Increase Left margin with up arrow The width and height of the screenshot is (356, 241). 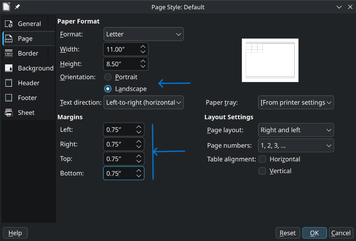pyautogui.click(x=139, y=127)
